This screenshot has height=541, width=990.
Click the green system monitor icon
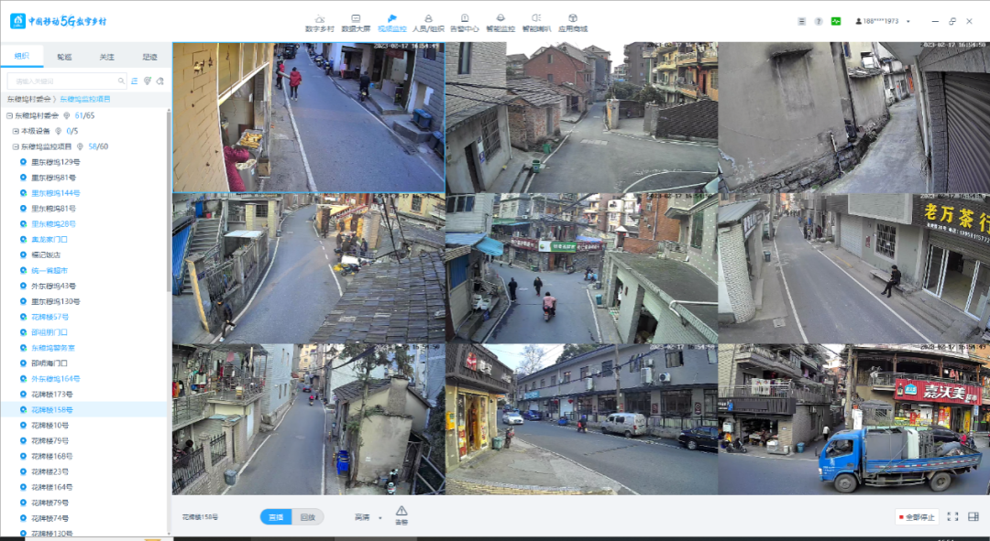click(836, 21)
